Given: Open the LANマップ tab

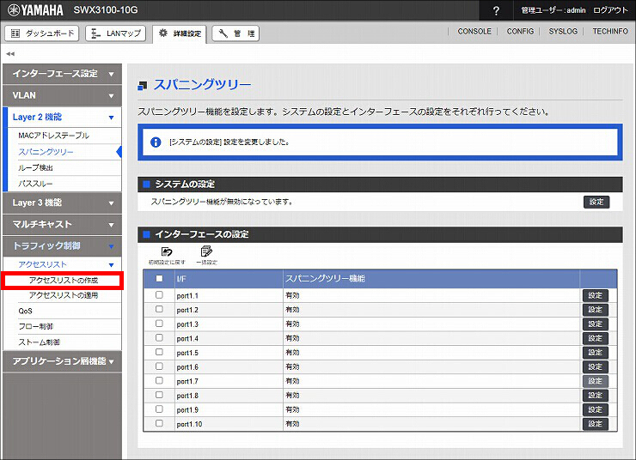Looking at the screenshot, I should coord(116,33).
